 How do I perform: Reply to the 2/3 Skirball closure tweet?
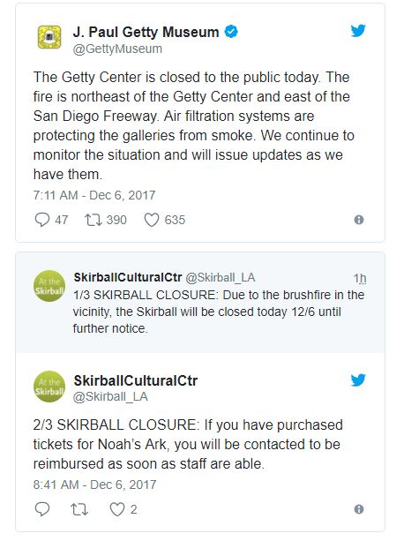point(42,509)
